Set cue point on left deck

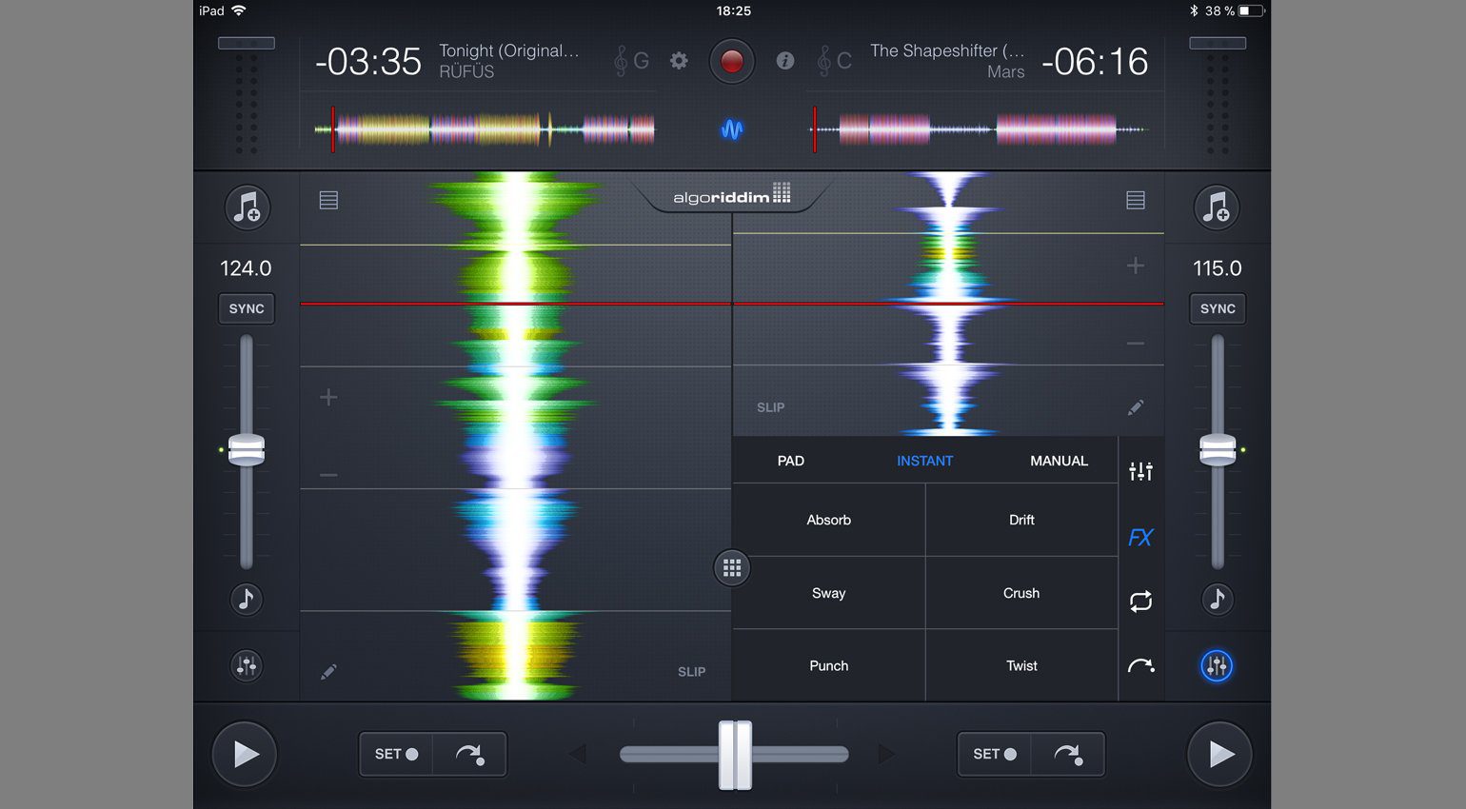click(x=396, y=754)
